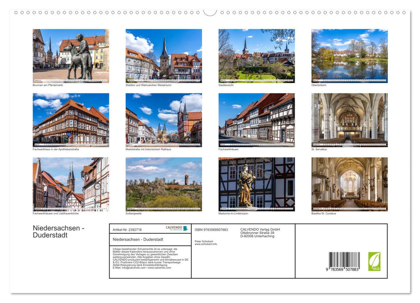420x303 pixels.
Task: Select the Brunnen am Pferdemarkt photo
Action: point(71,56)
